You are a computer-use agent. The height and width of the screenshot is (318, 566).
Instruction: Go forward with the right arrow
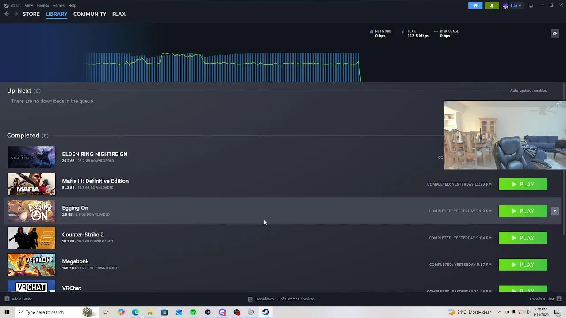pos(16,14)
